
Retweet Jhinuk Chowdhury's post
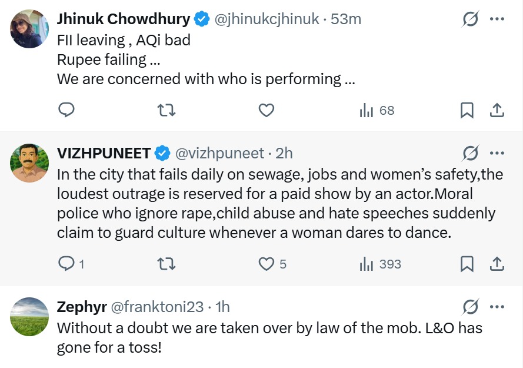[167, 110]
